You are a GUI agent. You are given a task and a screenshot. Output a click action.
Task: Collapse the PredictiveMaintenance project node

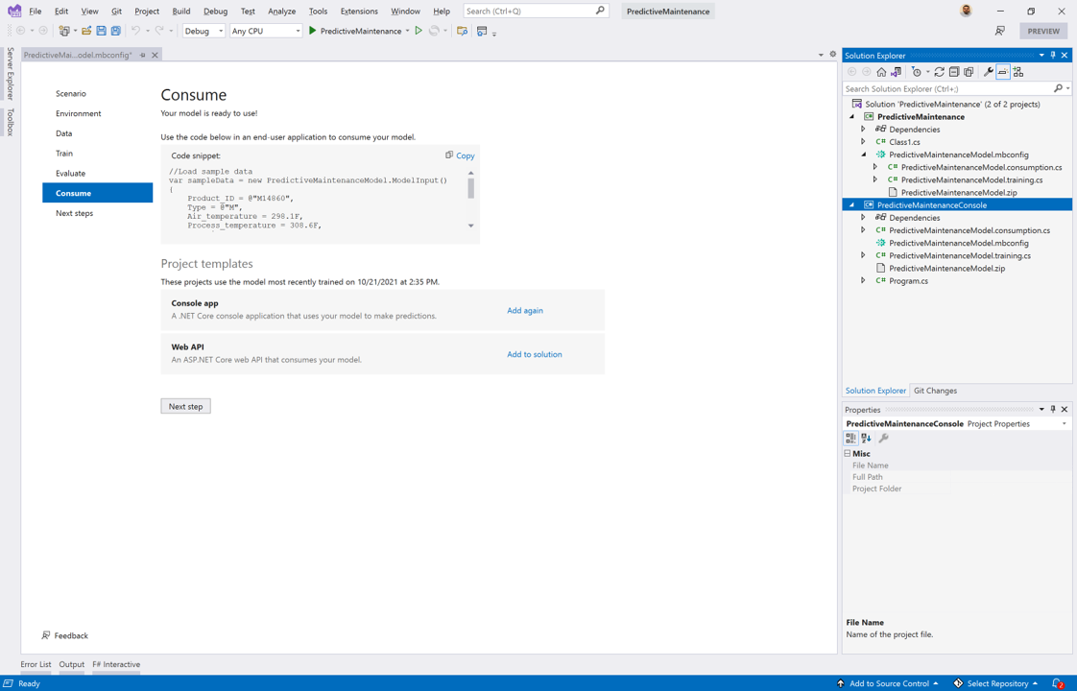852,117
